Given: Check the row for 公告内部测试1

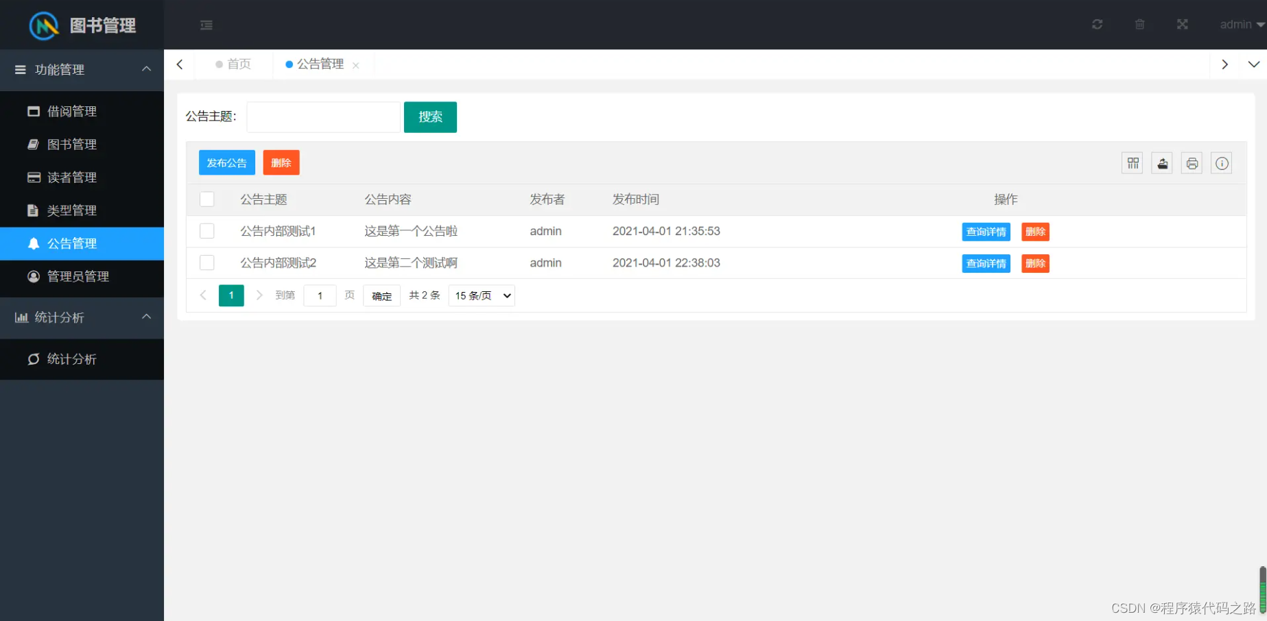Looking at the screenshot, I should coord(207,231).
